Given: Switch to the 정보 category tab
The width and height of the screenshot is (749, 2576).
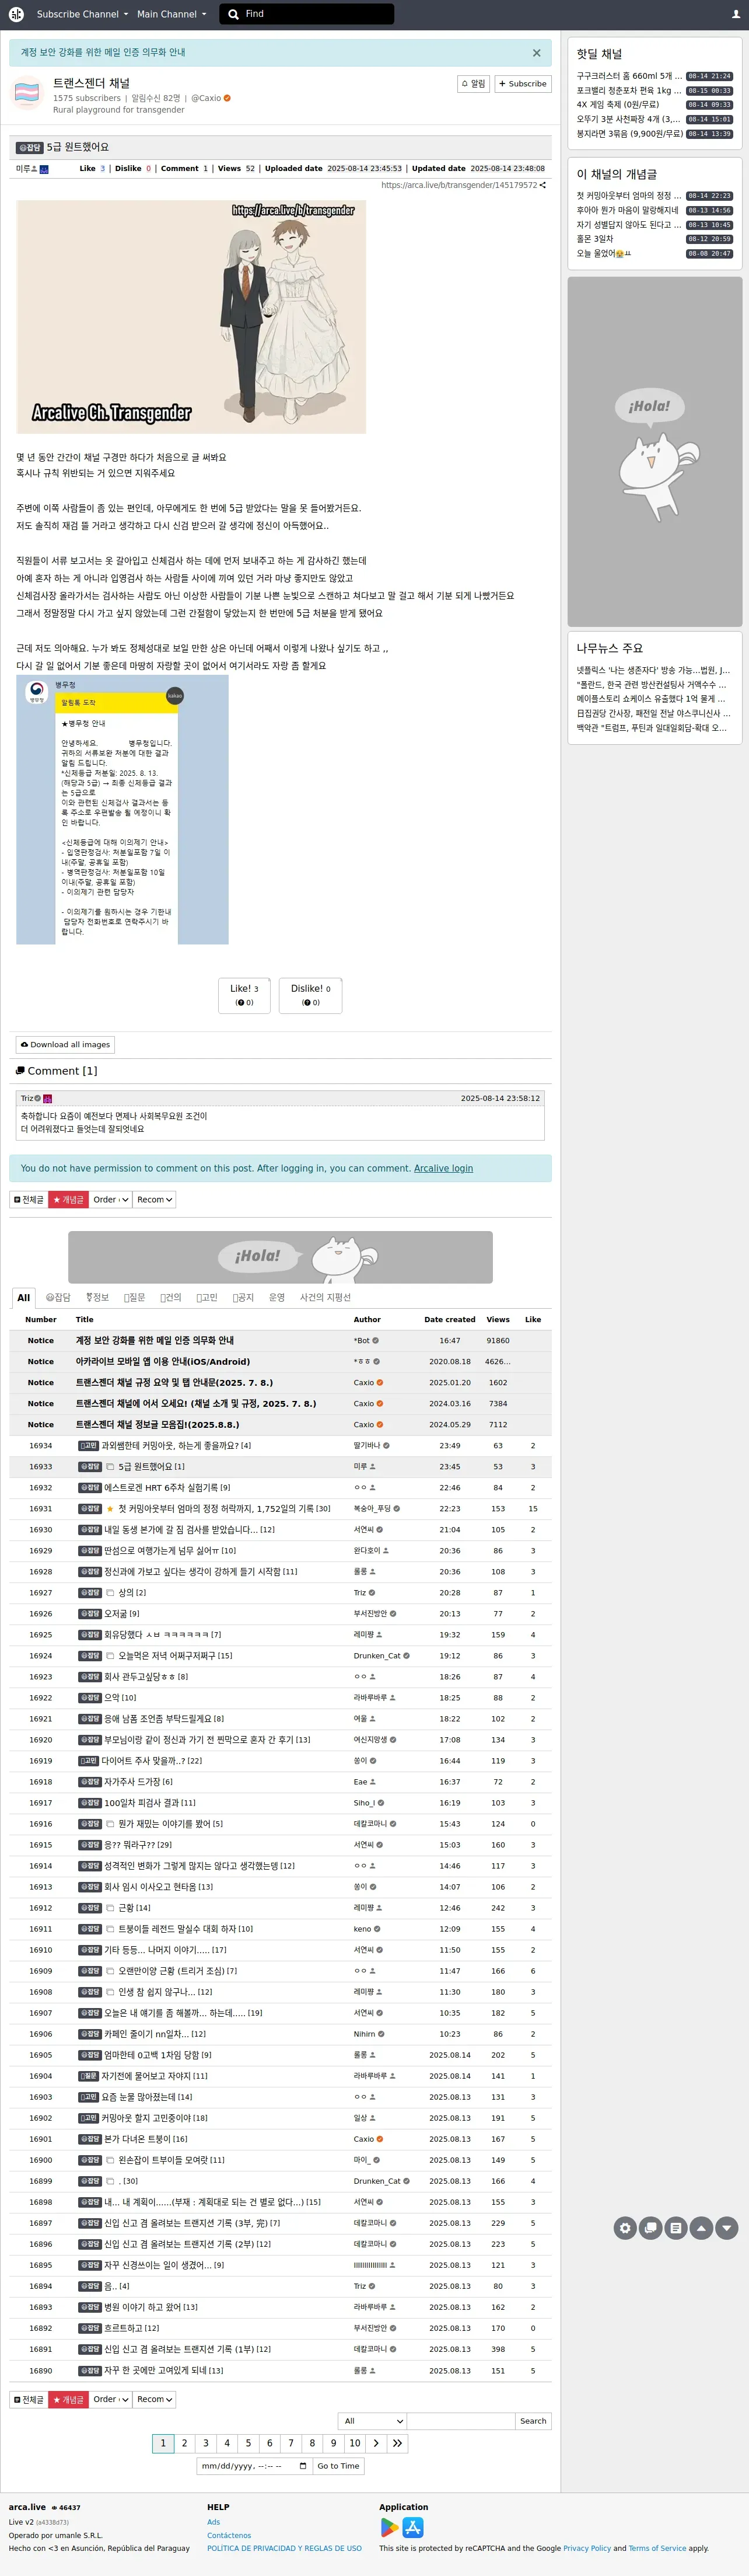Looking at the screenshot, I should [97, 1297].
